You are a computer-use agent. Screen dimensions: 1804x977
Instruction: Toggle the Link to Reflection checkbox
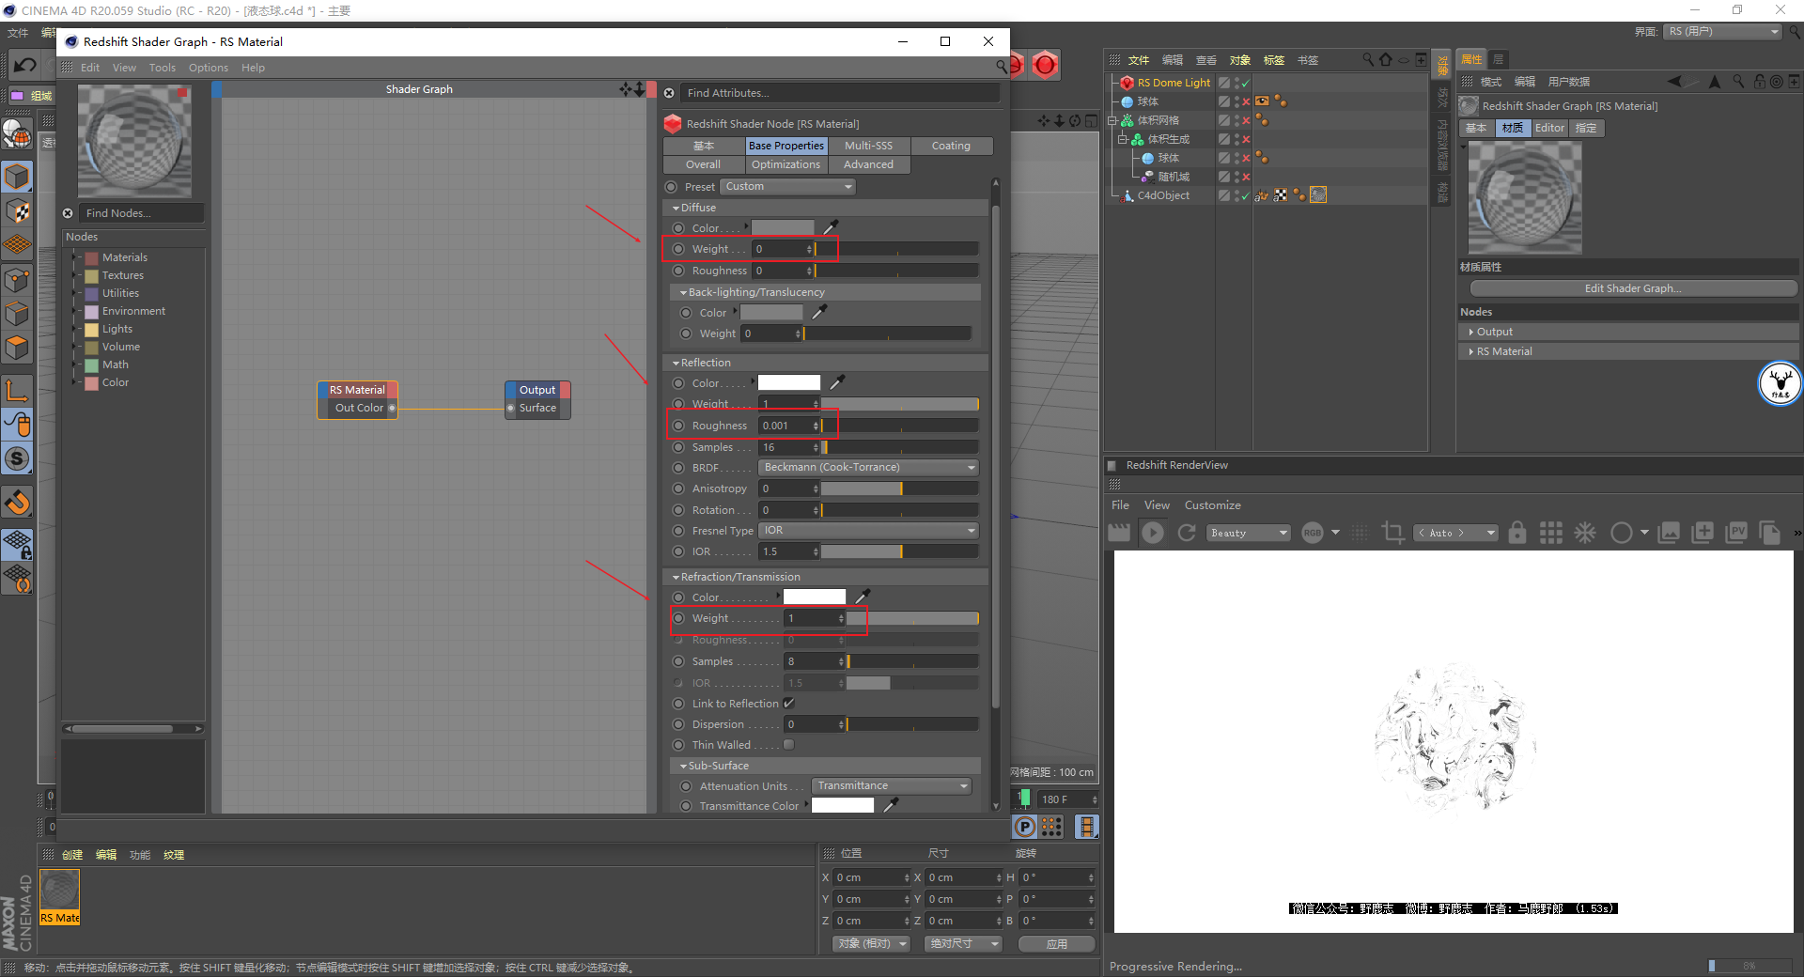point(789,703)
